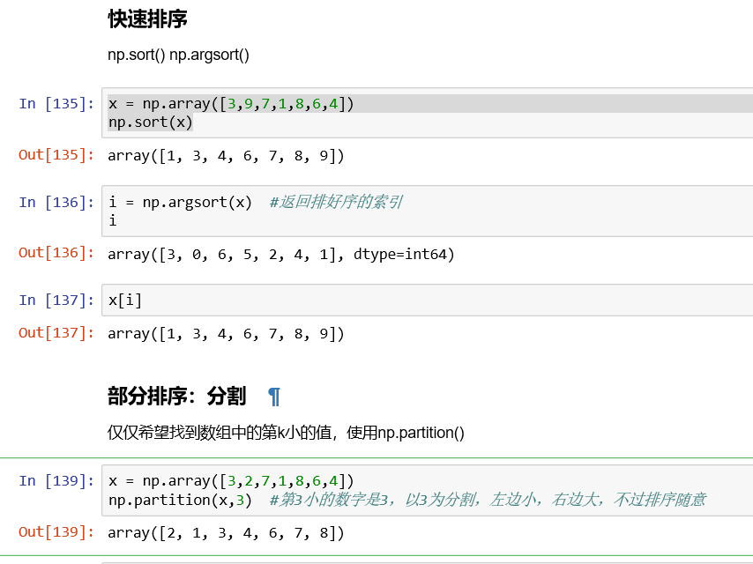Toggle output via the Out[135] prompt
This screenshot has width=753, height=564.
pyautogui.click(x=56, y=155)
